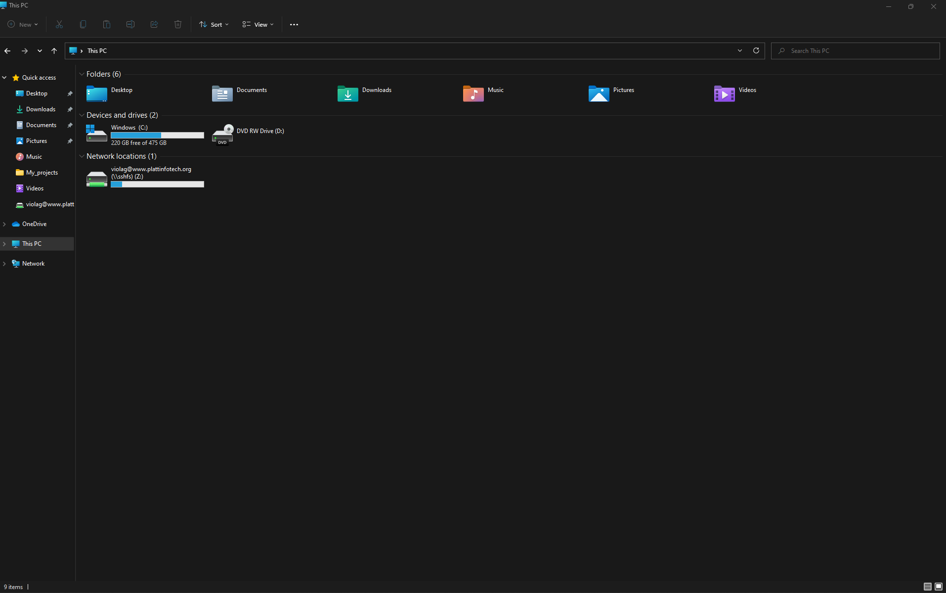Click the Rename icon in toolbar
946x593 pixels.
click(x=130, y=24)
